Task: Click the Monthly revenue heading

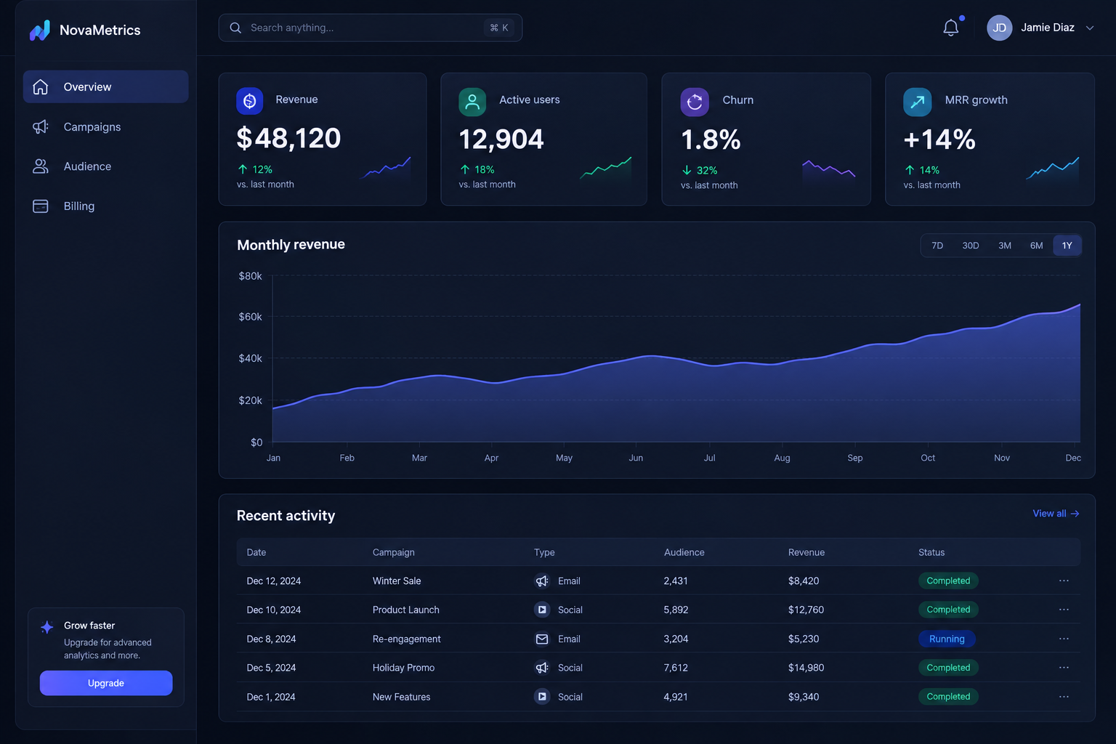Action: click(x=291, y=245)
